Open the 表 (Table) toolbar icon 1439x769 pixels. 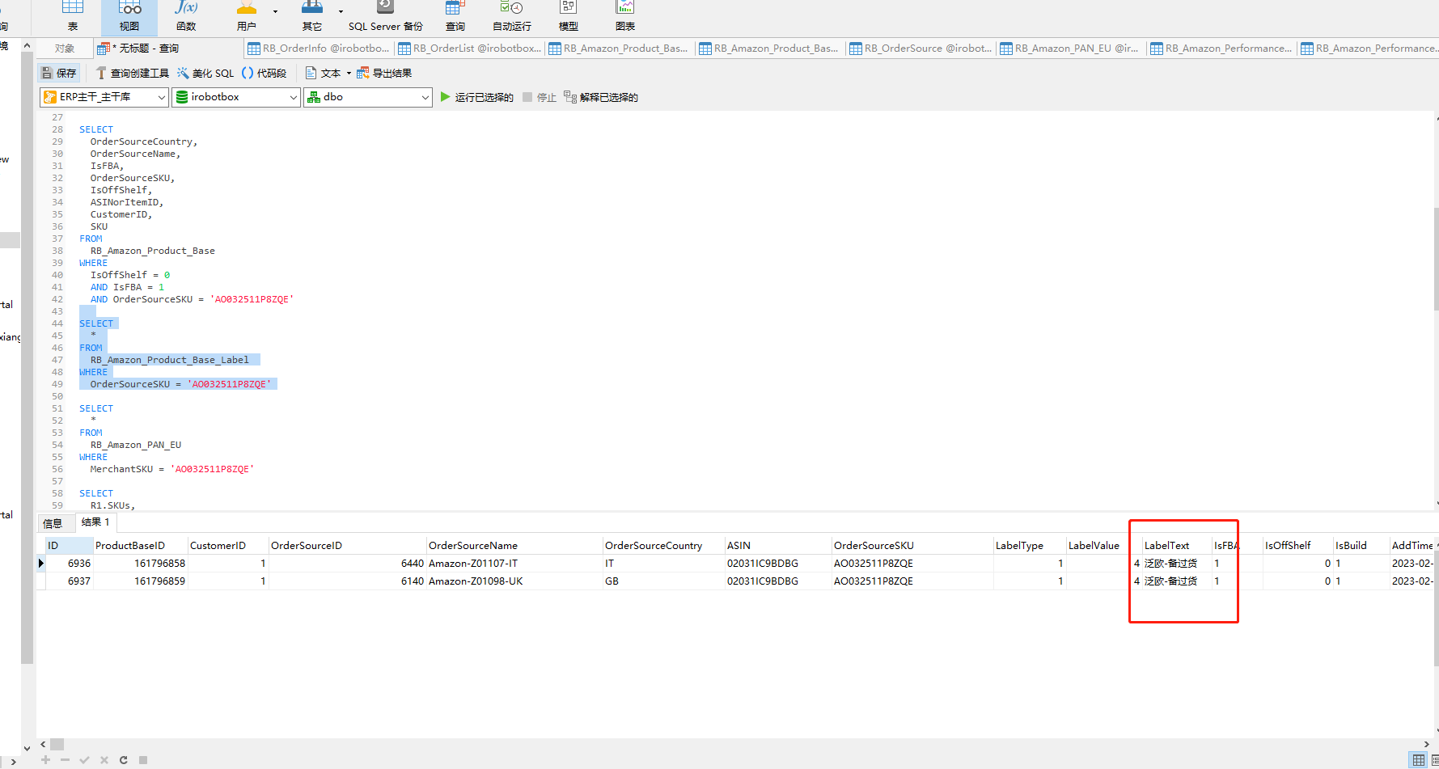pos(73,16)
